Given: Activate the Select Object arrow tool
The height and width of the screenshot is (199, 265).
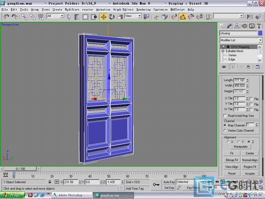Looking at the screenshot, I should 69,17.
